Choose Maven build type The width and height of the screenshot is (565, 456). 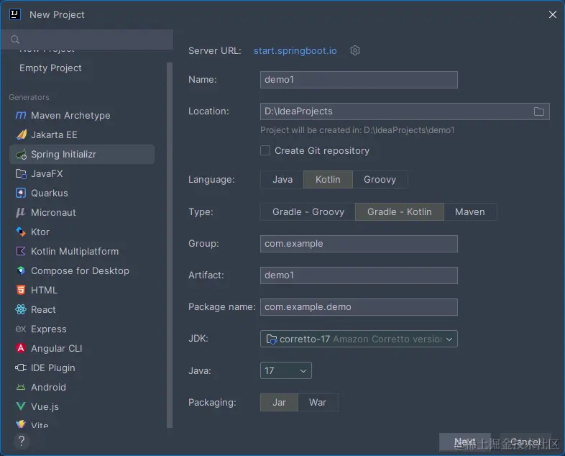click(x=470, y=211)
